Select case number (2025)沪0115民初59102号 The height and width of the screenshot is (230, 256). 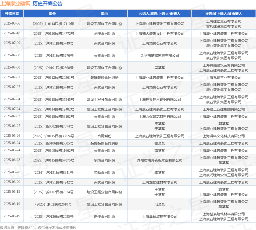(53, 116)
